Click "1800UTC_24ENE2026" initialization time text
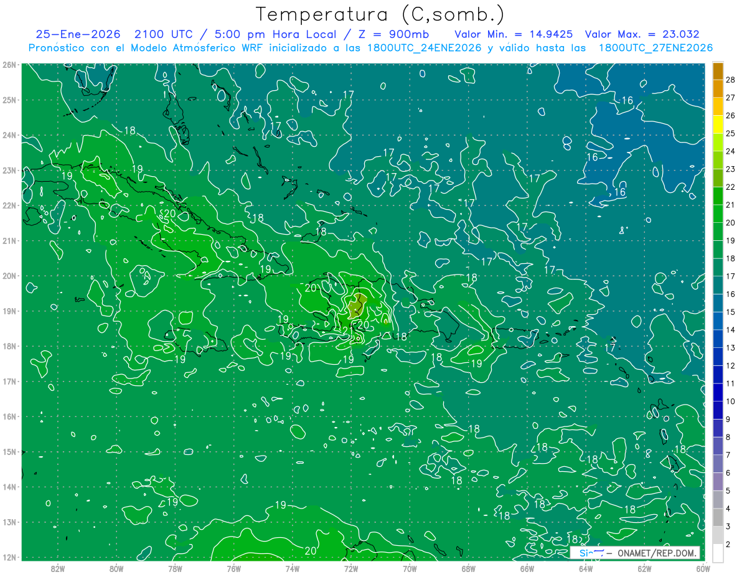This screenshot has height=577, width=747. 423,48
